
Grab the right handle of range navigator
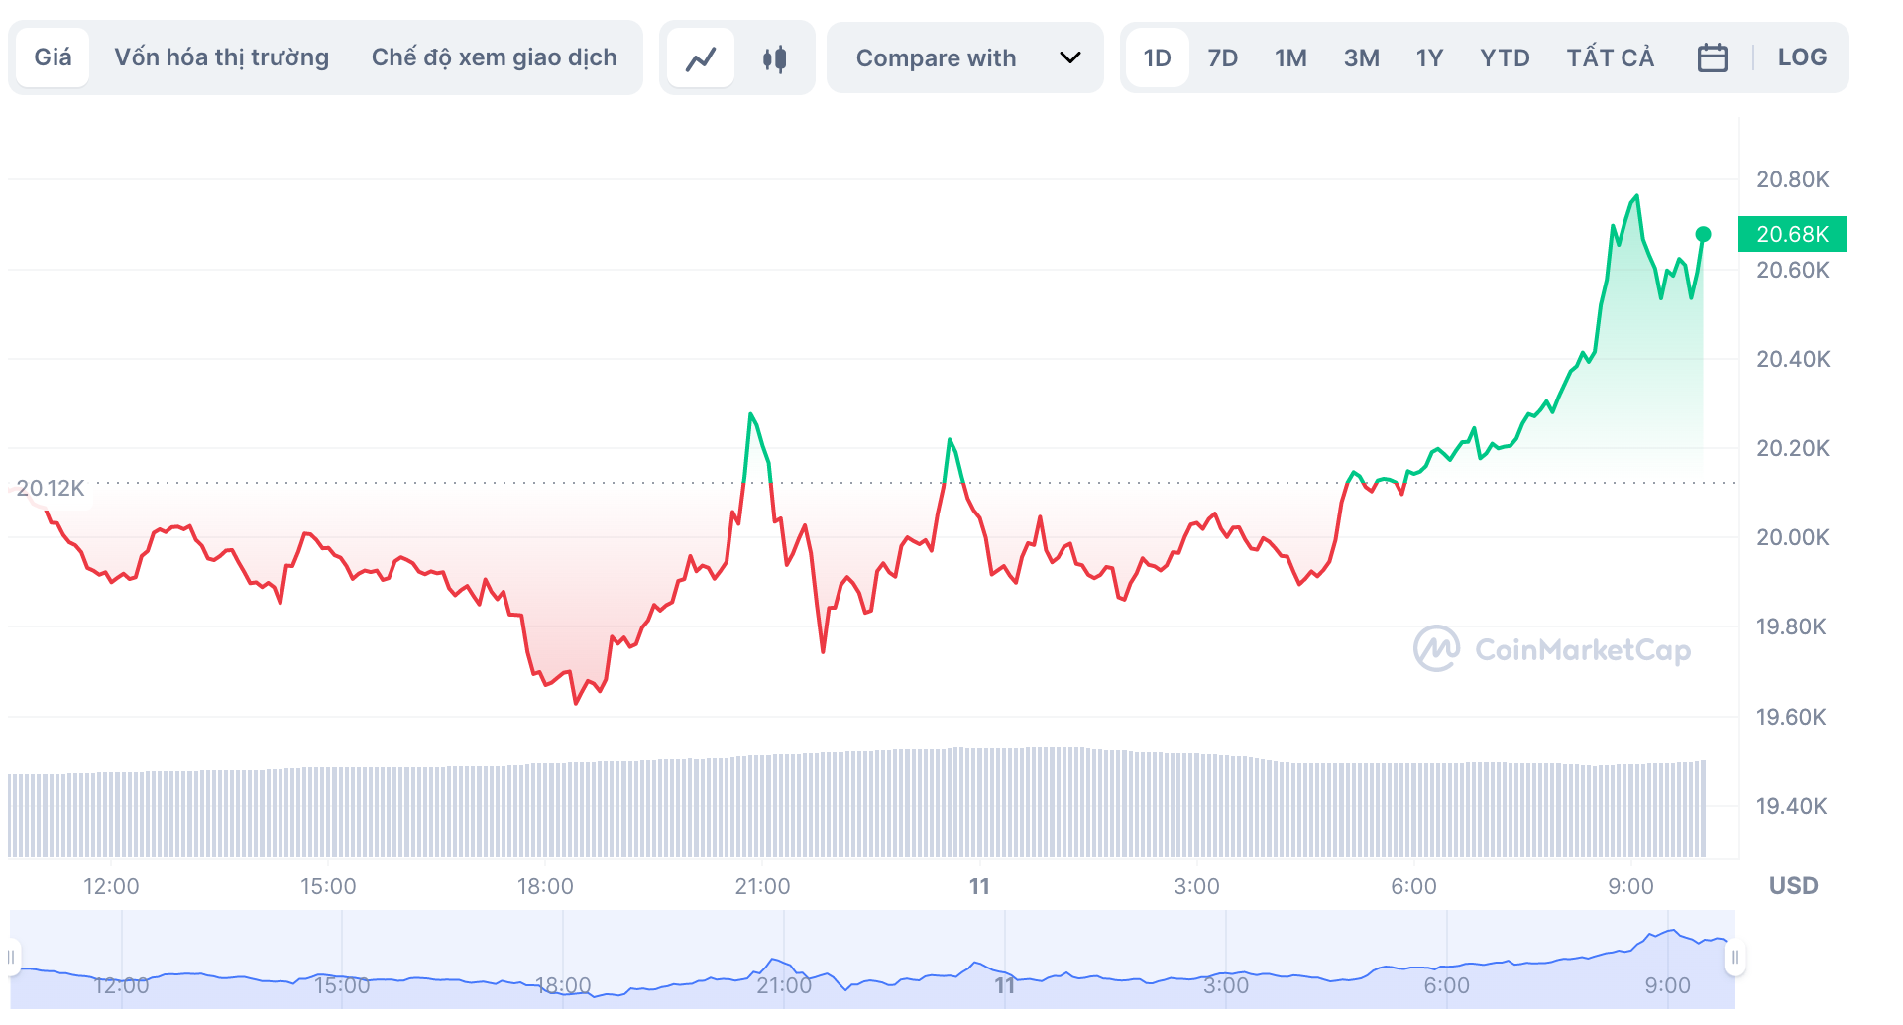click(x=1735, y=957)
